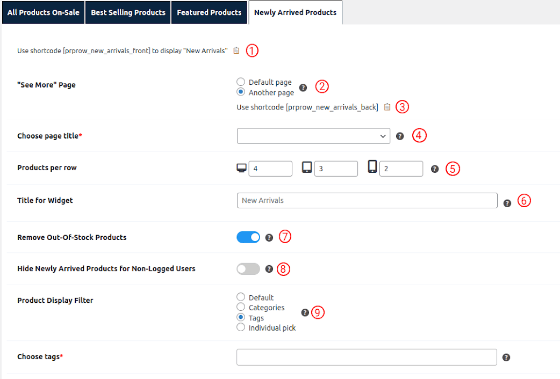The width and height of the screenshot is (560, 379).
Task: Click inside the Choose tags input field
Action: (367, 356)
